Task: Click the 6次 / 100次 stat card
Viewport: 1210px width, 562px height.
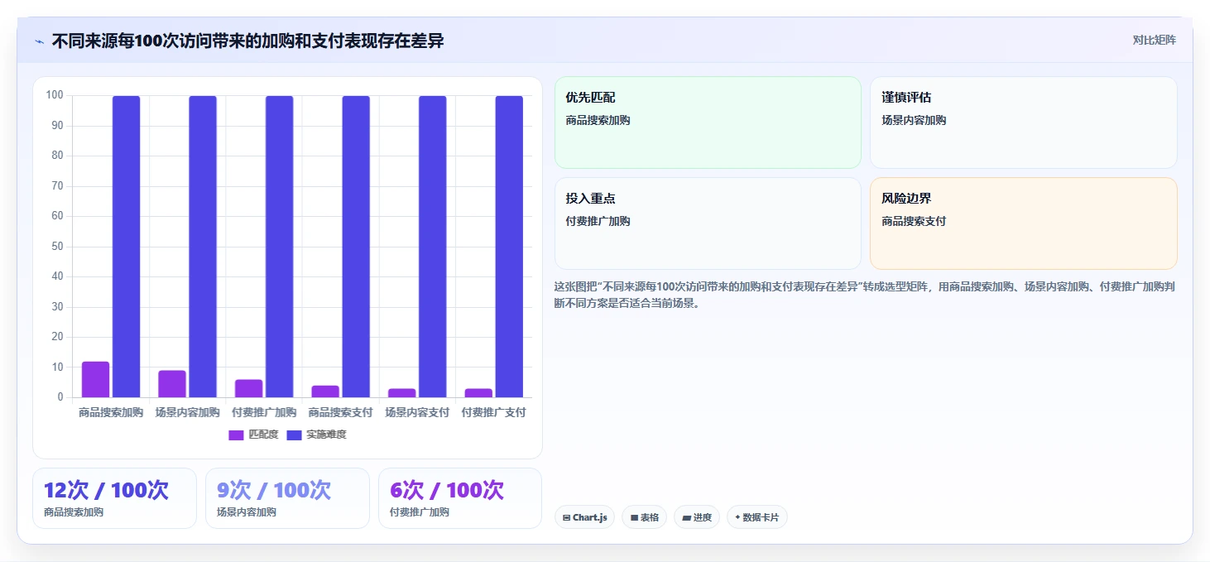Action: tap(460, 498)
